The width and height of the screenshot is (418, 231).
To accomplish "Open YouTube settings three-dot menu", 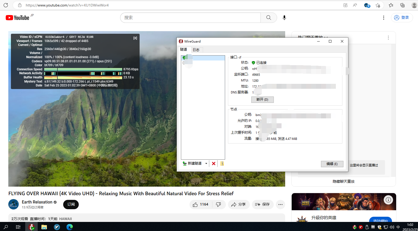I will click(383, 18).
